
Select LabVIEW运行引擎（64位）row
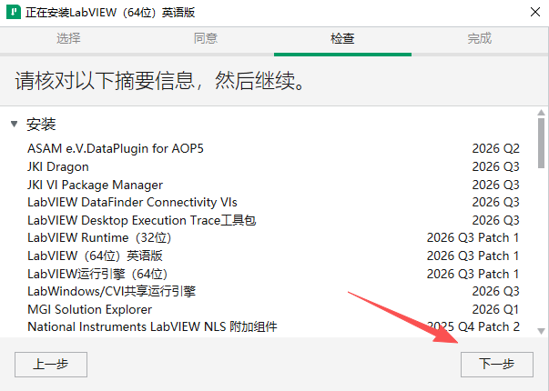point(273,274)
